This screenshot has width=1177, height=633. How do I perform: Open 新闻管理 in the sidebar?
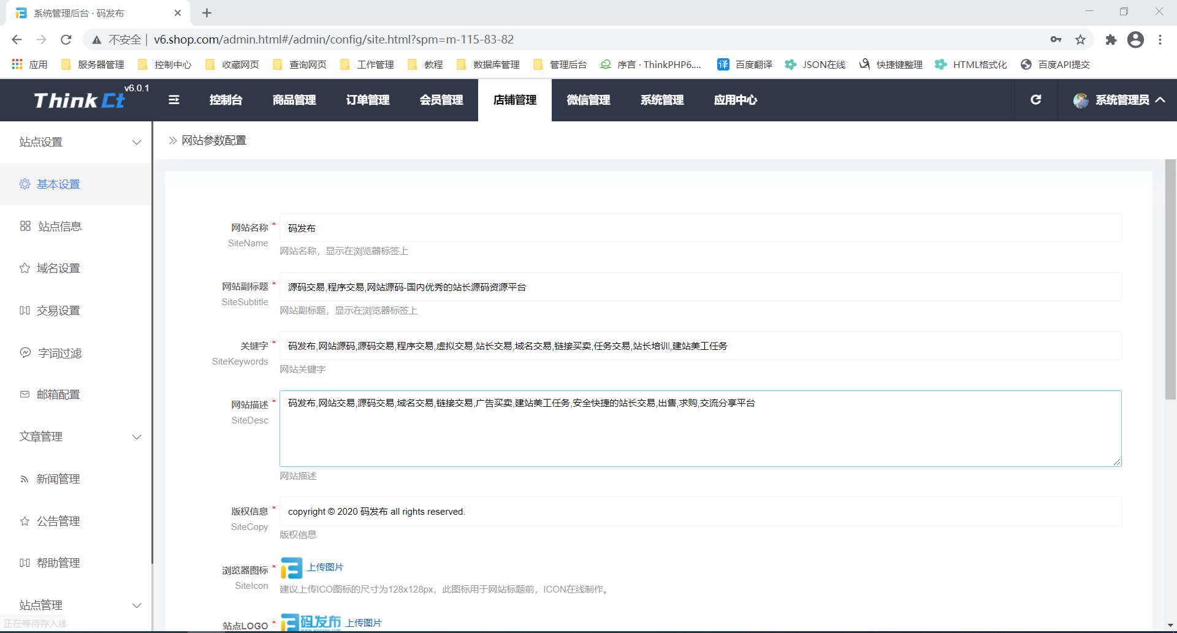[58, 479]
